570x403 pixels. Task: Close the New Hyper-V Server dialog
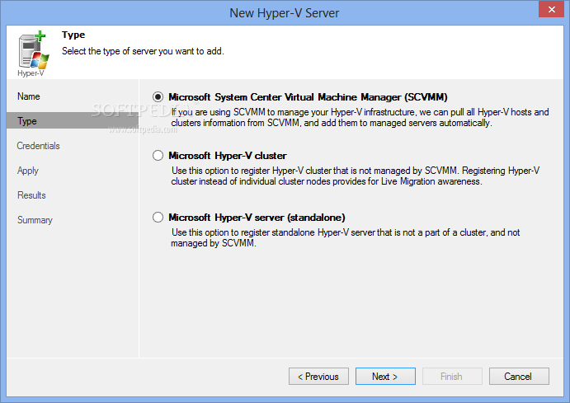tap(551, 9)
